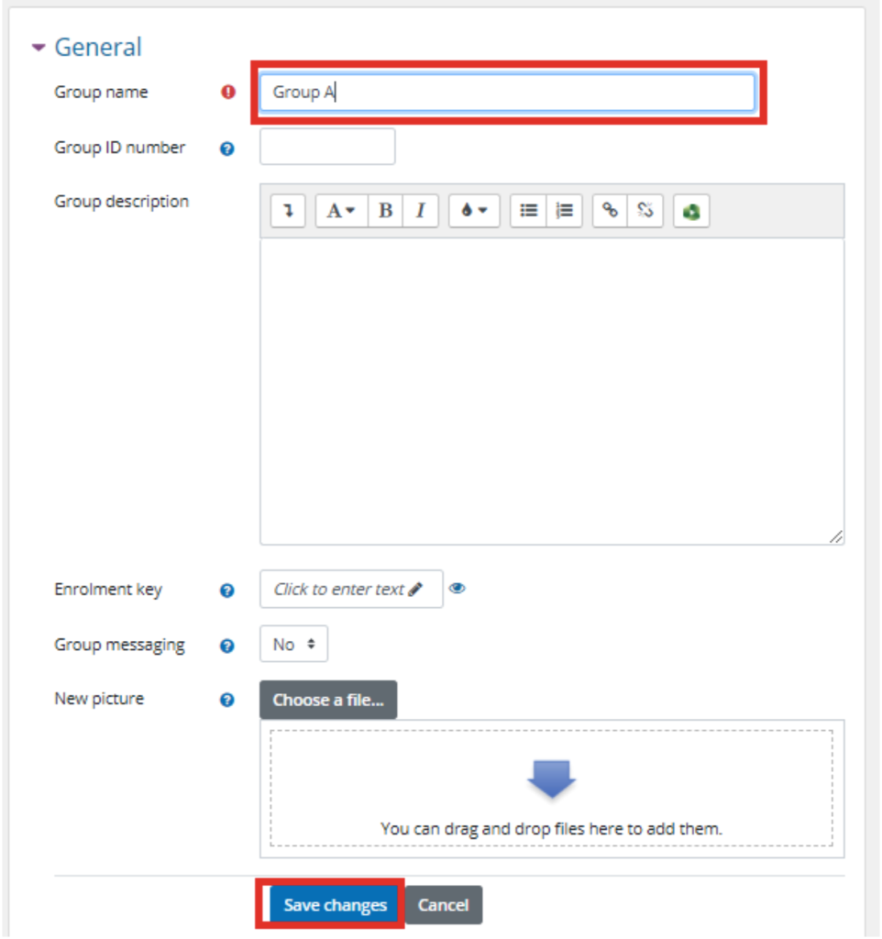
Task: Click the unlink icon in the editor
Action: click(645, 210)
